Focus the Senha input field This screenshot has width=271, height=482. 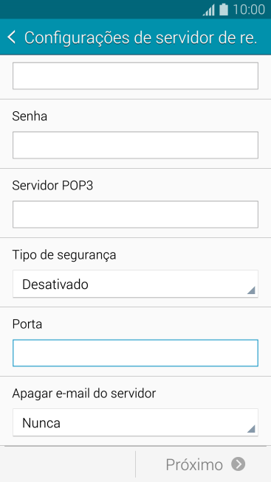[x=135, y=145]
